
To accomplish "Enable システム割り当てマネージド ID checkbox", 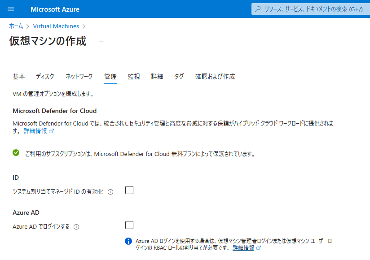I will (x=129, y=190).
